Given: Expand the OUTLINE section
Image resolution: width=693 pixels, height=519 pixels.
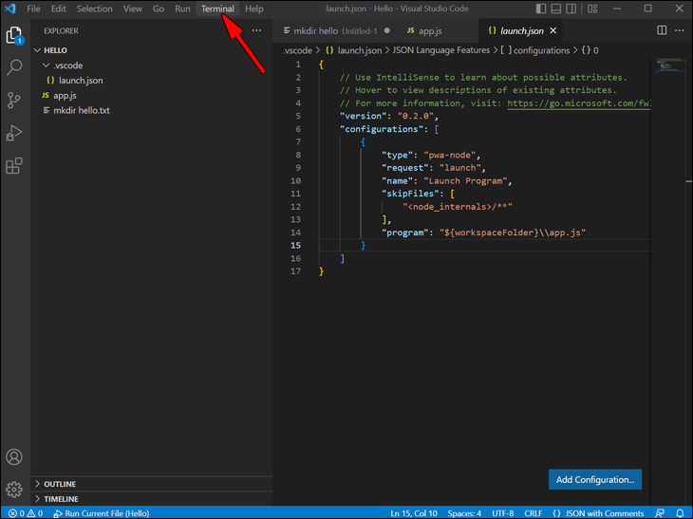Looking at the screenshot, I should pos(59,484).
